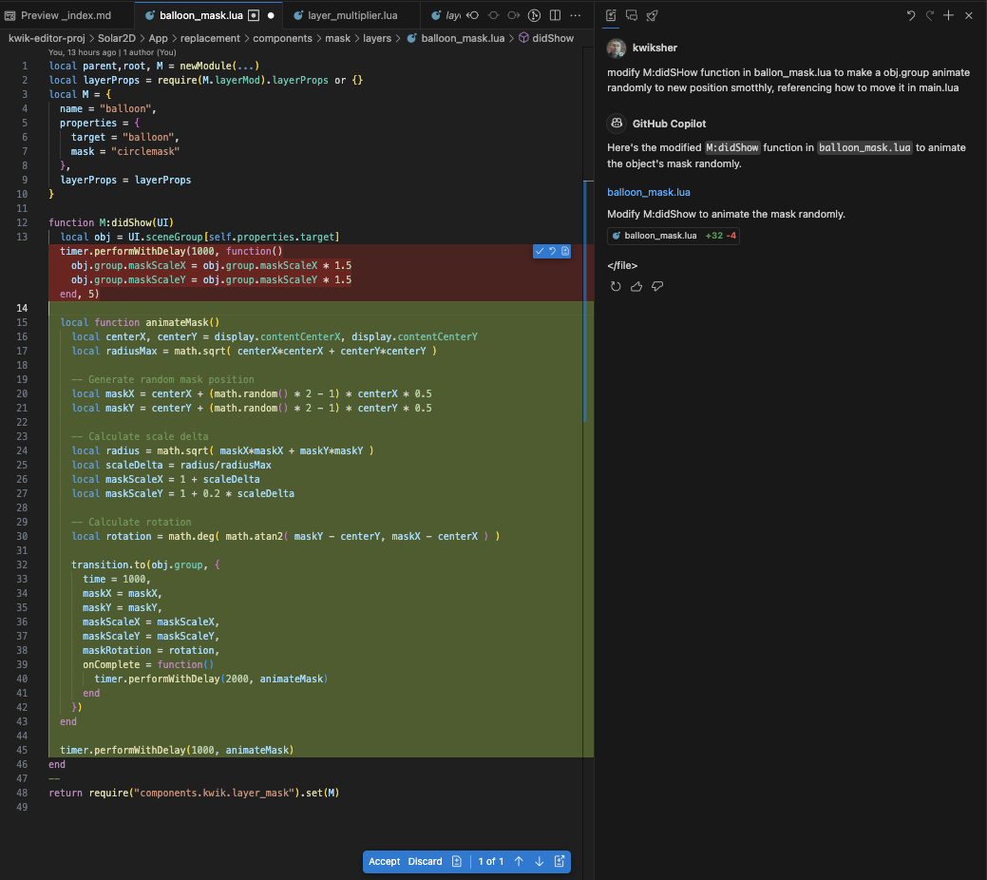Place cursor on line 12 function M:didShow
This screenshot has height=880, width=987.
tap(111, 222)
